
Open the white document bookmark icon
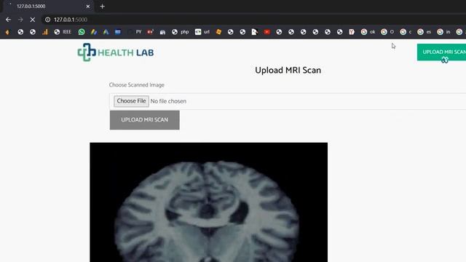point(255,32)
